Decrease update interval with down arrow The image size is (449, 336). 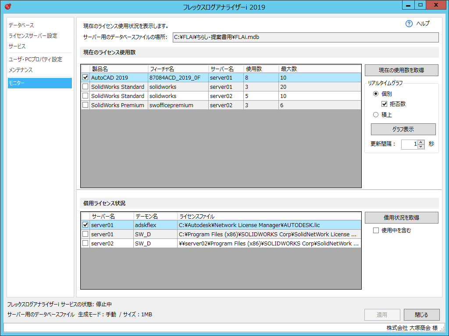point(421,147)
